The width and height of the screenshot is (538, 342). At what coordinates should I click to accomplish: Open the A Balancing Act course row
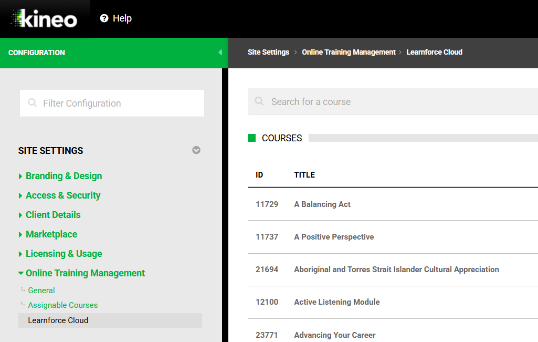[322, 204]
